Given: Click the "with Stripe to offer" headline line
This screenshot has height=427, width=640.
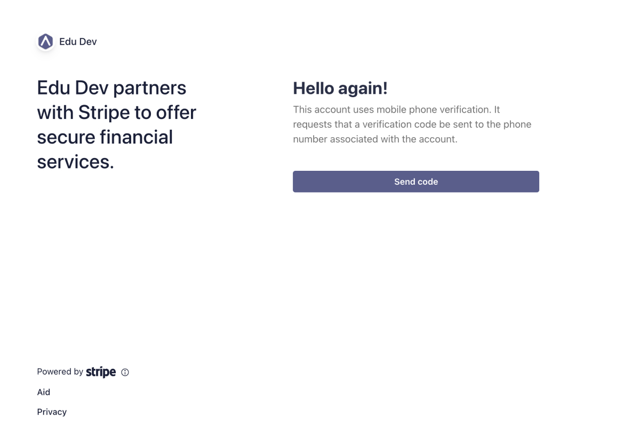Looking at the screenshot, I should 116,113.
